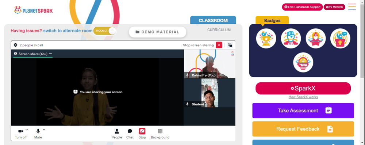Open Background effects
365x145 pixels.
160,134
